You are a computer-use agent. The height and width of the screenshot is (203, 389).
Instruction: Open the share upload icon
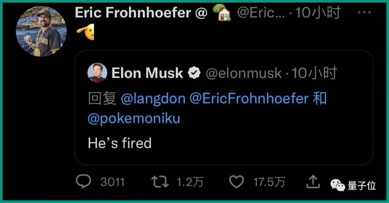(x=313, y=182)
